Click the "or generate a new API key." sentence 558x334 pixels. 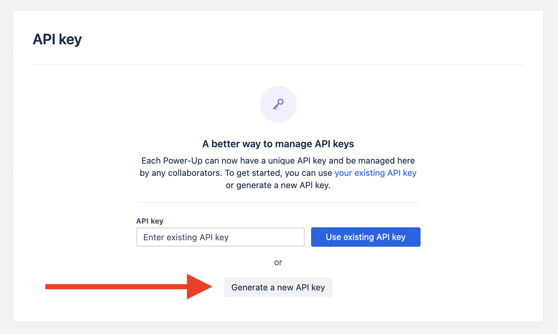(278, 185)
